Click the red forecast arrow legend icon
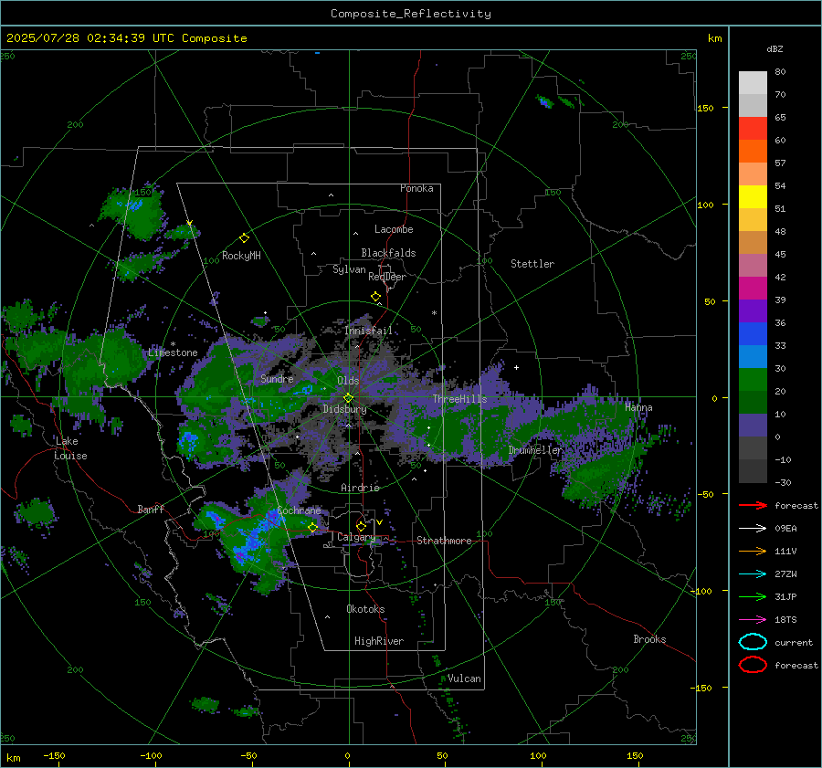Screen dimensions: 822x768 point(753,505)
